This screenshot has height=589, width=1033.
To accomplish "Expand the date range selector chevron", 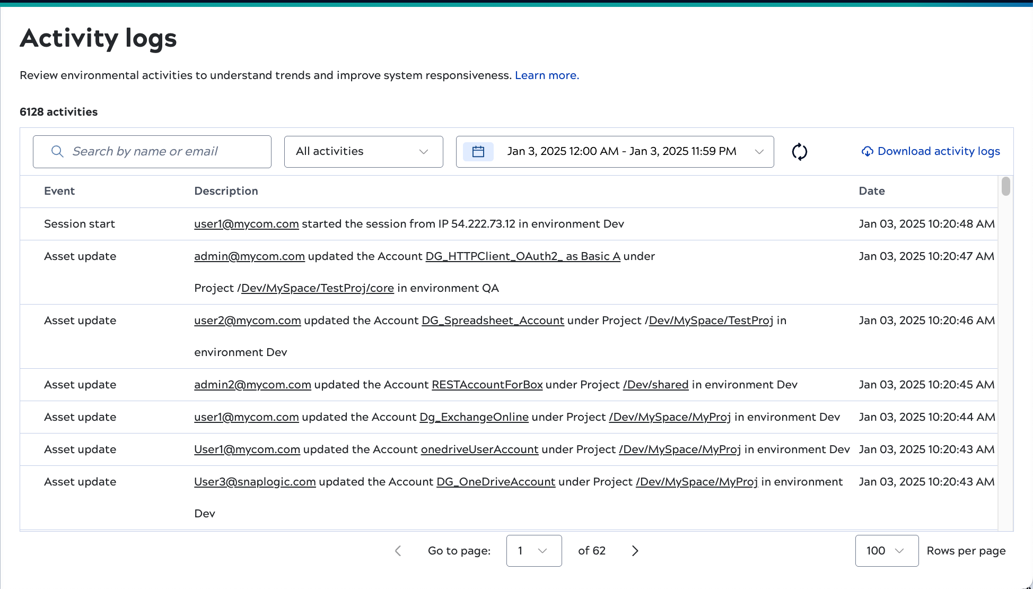I will (759, 152).
